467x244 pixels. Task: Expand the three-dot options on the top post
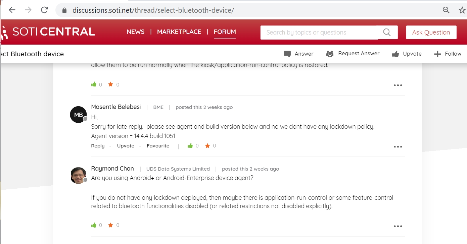pos(398,85)
